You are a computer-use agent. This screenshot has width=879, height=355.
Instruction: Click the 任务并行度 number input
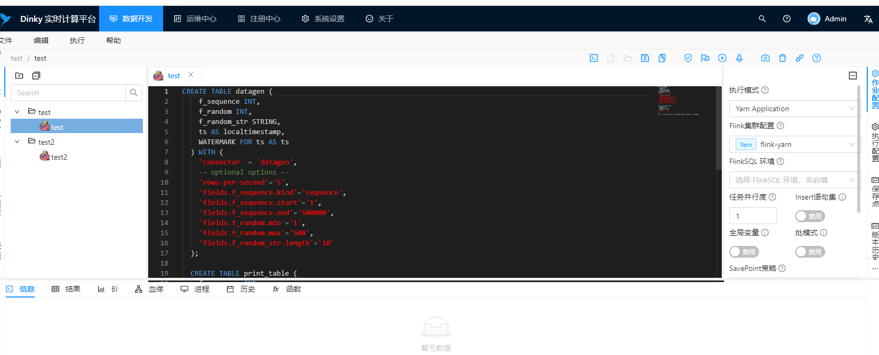[753, 216]
